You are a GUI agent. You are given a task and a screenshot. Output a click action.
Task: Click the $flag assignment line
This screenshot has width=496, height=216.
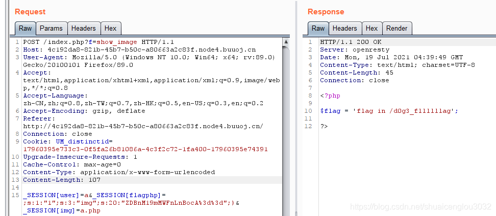click(389, 111)
